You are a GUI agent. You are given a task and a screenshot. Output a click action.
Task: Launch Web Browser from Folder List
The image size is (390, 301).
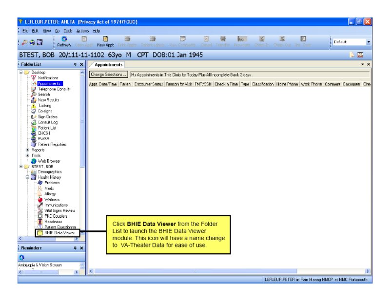click(49, 161)
